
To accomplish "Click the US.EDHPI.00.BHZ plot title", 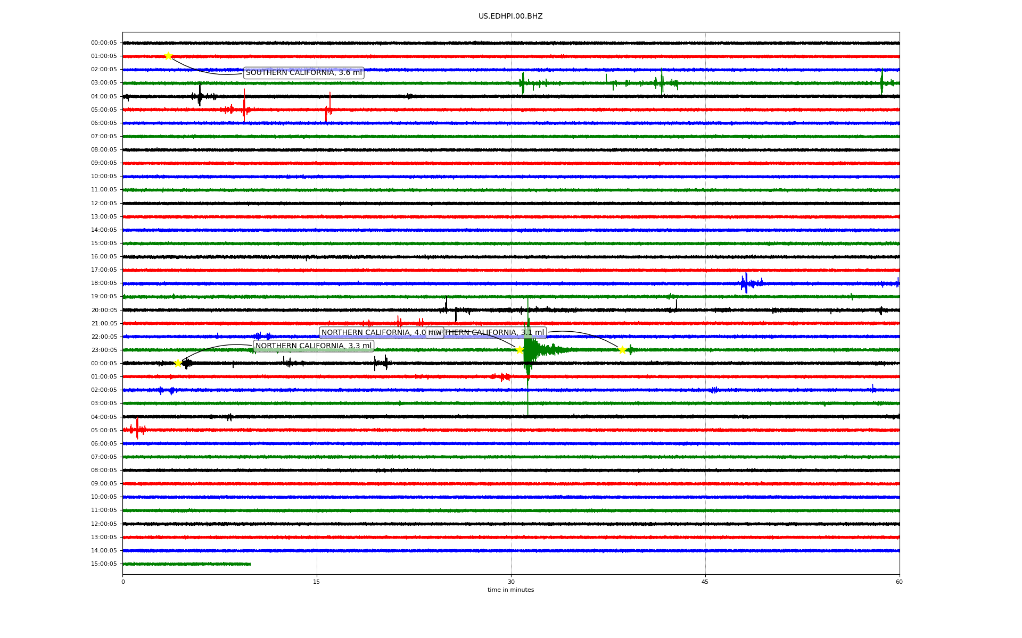I will (x=510, y=16).
